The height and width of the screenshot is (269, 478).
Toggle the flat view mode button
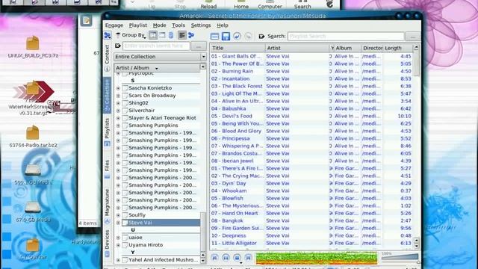click(162, 35)
